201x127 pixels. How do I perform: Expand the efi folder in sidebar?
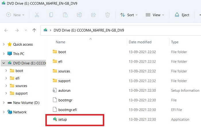tap(6, 78)
